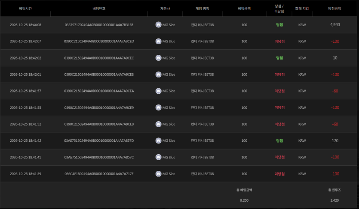Click the timestamp 2026-10-25 18:41:41
Screen dimensions: 359x209
[25, 157]
